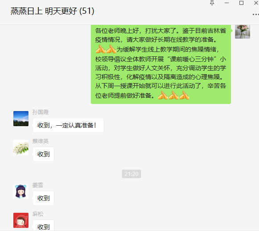Click the message '收到，一定认真准备!'
The height and width of the screenshot is (231, 259).
[x=68, y=125]
